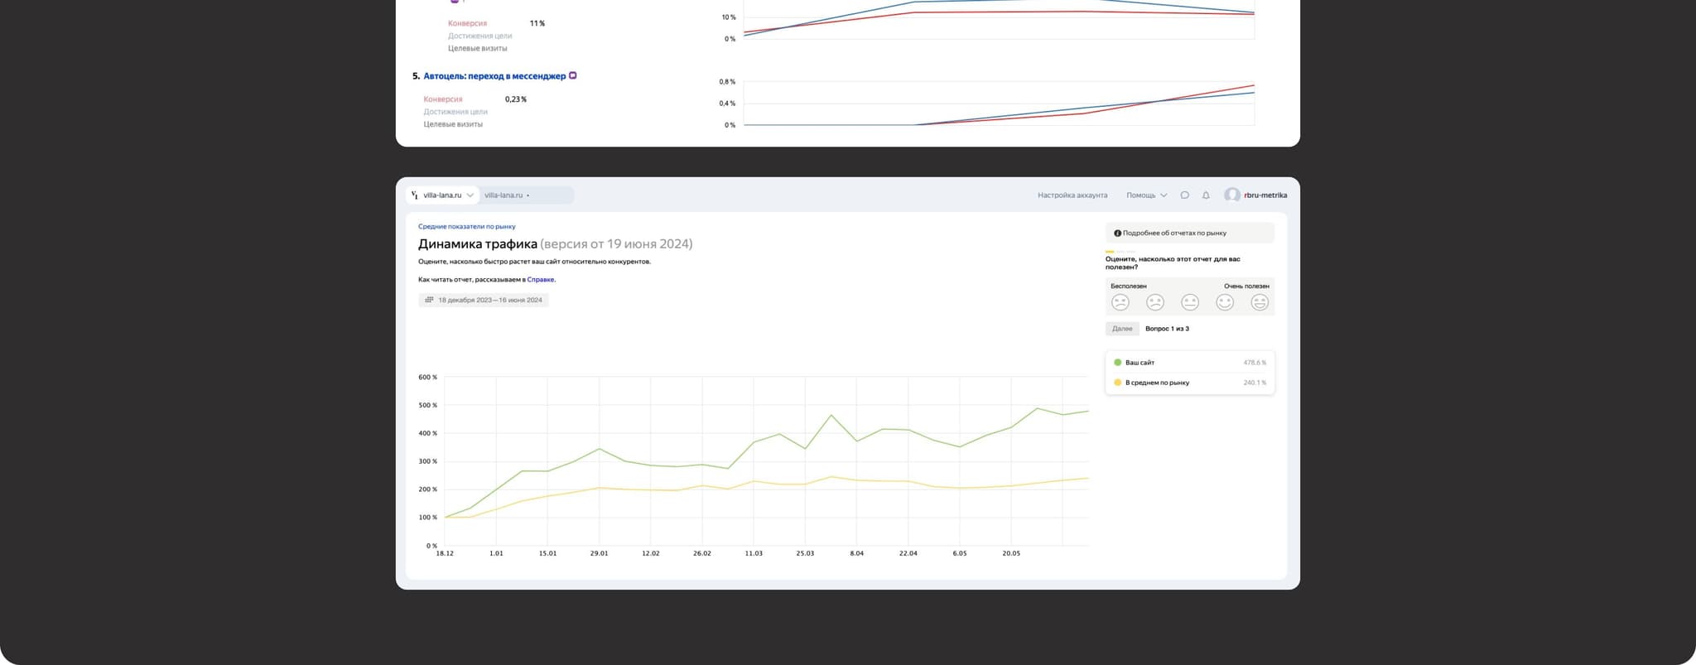Screen dimensions: 1696x665
Task: Click the calendar icon in date range
Action: point(429,300)
